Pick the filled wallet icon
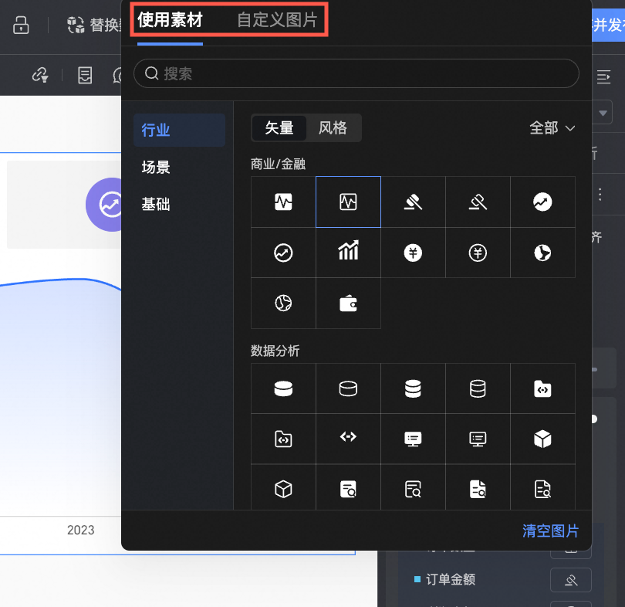 (348, 303)
